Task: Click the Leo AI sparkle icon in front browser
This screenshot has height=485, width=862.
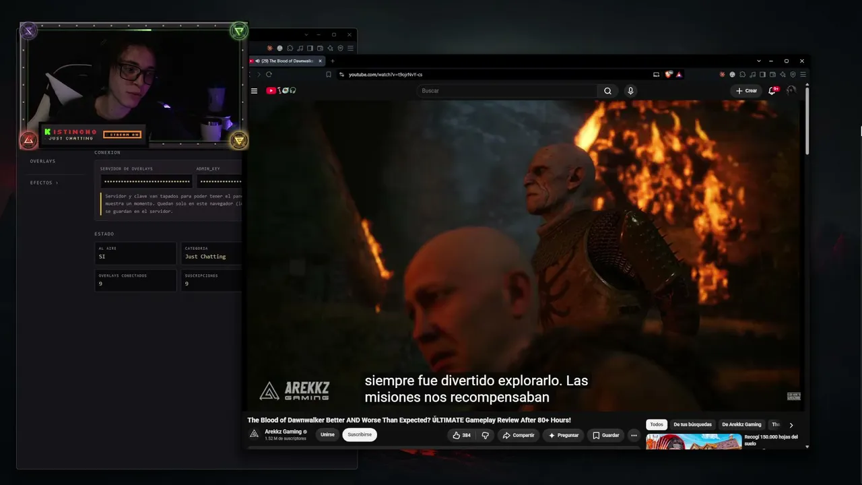Action: click(783, 74)
